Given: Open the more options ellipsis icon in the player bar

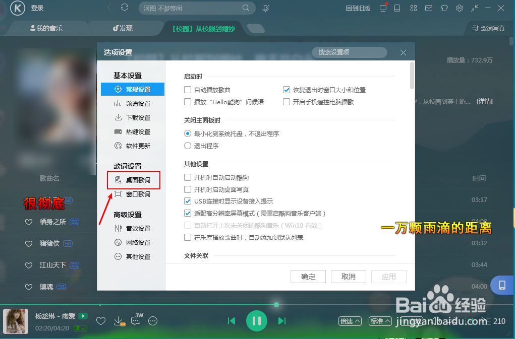Looking at the screenshot, I should coord(153,321).
